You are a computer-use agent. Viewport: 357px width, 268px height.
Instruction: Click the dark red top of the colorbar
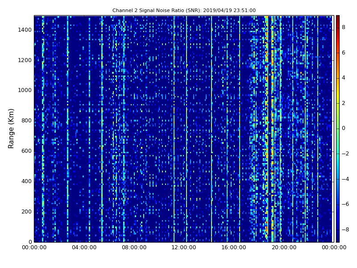338,19
